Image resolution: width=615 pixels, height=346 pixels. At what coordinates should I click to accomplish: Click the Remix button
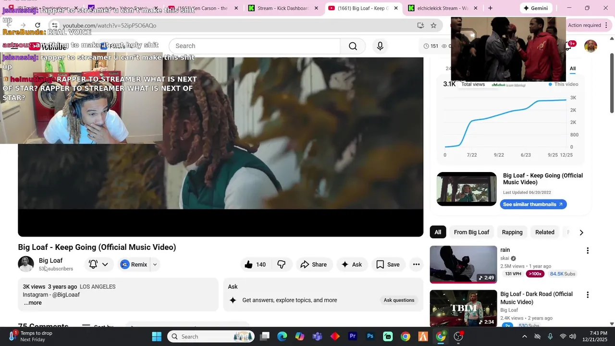134,264
